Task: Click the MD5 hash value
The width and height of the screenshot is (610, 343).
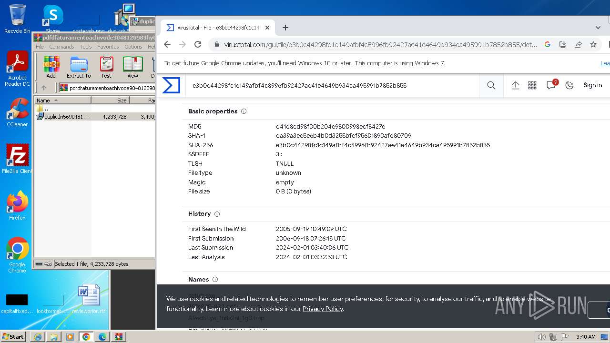Action: pyautogui.click(x=330, y=126)
